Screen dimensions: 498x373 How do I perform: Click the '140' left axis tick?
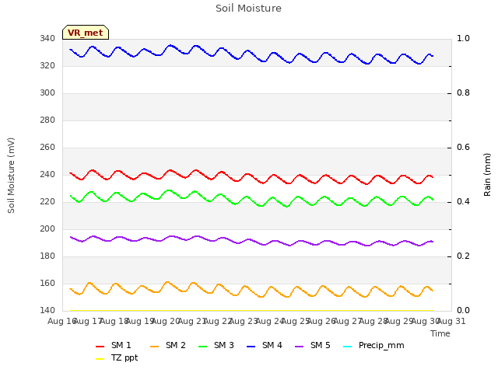47,311
